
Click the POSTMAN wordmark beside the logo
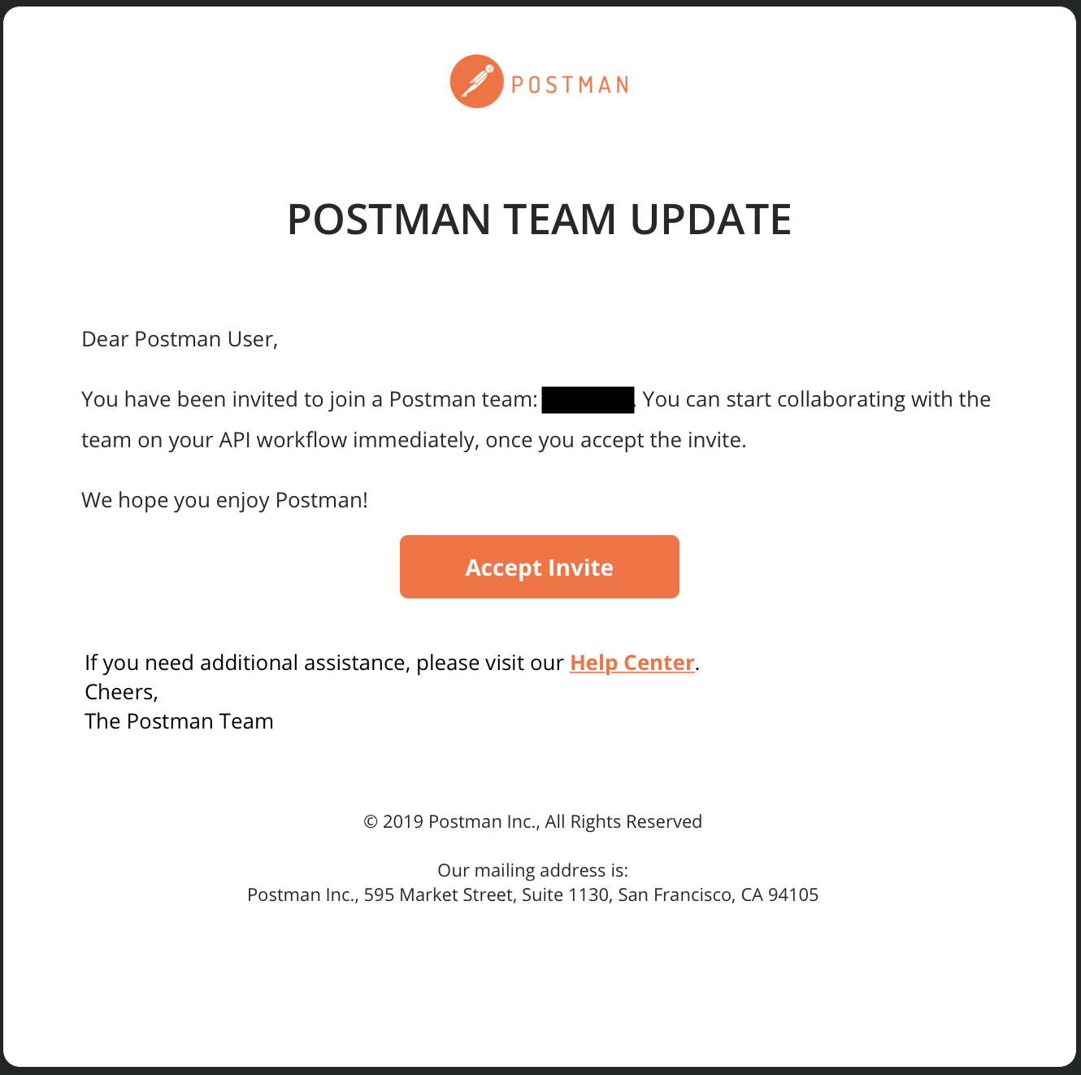point(569,82)
